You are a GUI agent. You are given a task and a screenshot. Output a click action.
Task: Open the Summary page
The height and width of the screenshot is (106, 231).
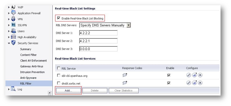pos(26,49)
